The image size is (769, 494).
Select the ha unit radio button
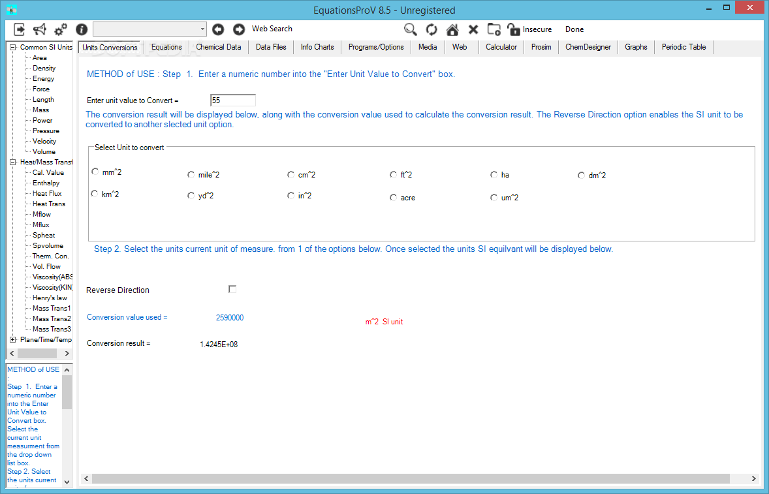click(x=494, y=174)
